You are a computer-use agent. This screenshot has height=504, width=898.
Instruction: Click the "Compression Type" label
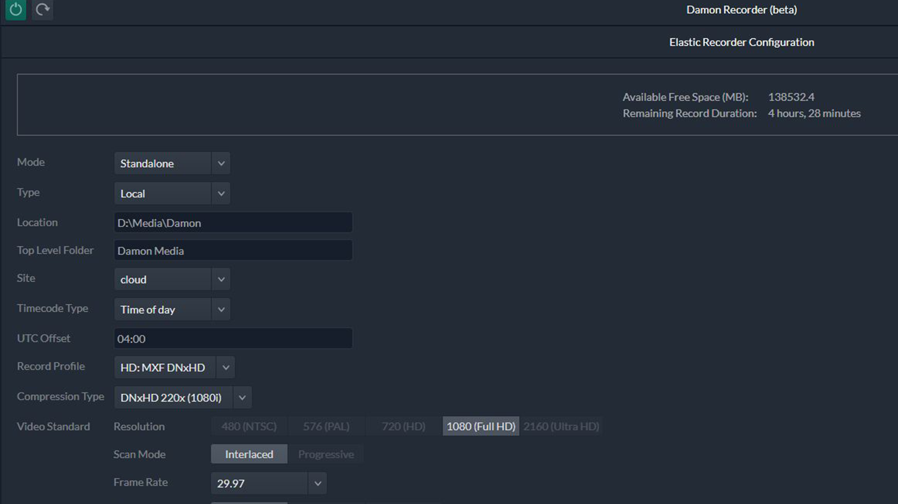(x=61, y=397)
